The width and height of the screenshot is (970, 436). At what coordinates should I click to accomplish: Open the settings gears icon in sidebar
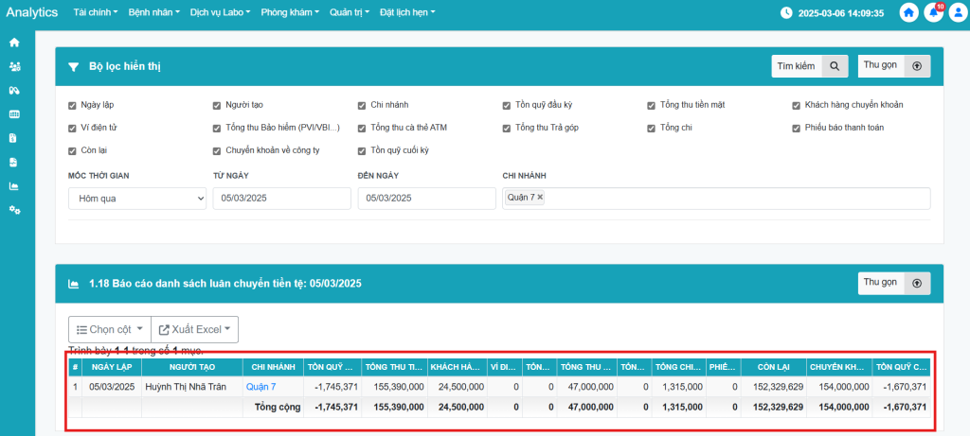[x=14, y=209]
